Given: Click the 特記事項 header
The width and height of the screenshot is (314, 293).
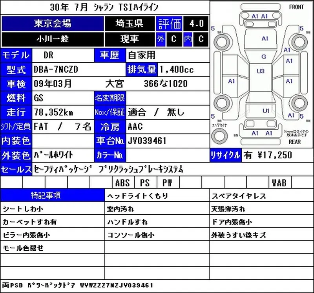Looking at the screenshot, I should tap(53, 195).
